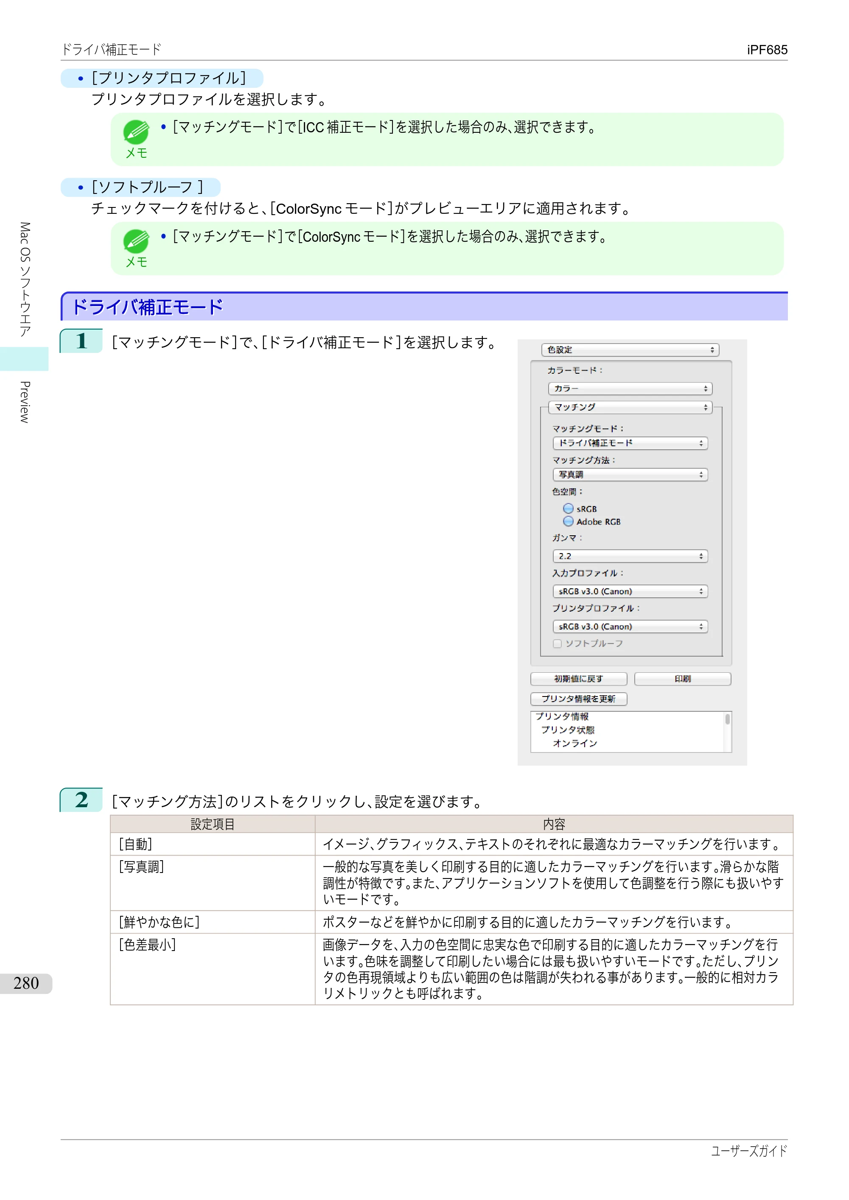Click the memo pencil icon under プリンタプロファイル
The image size is (849, 1200).
[136, 132]
